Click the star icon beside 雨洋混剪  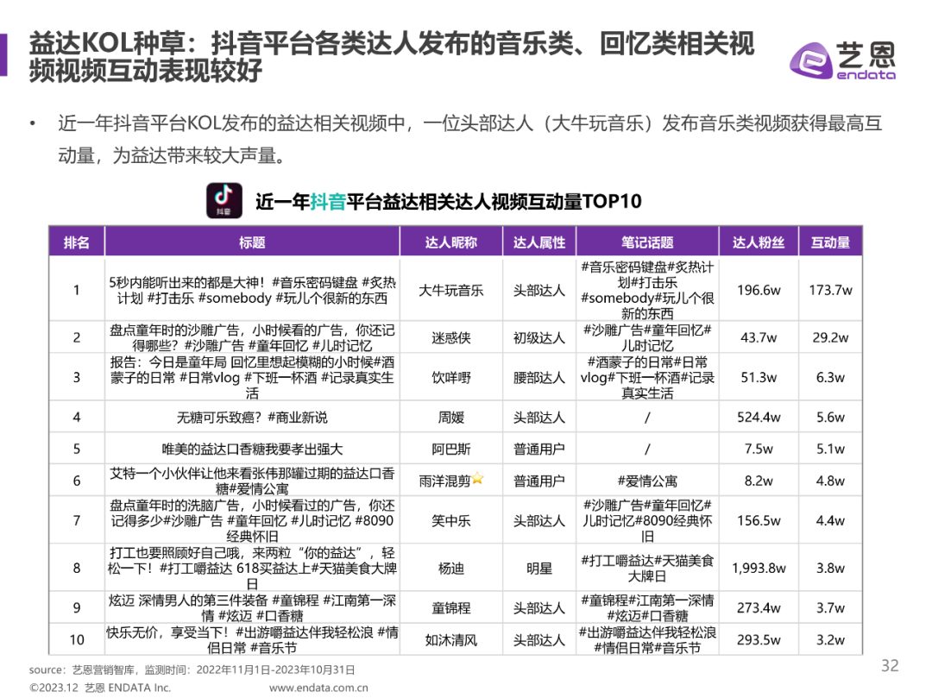[477, 478]
